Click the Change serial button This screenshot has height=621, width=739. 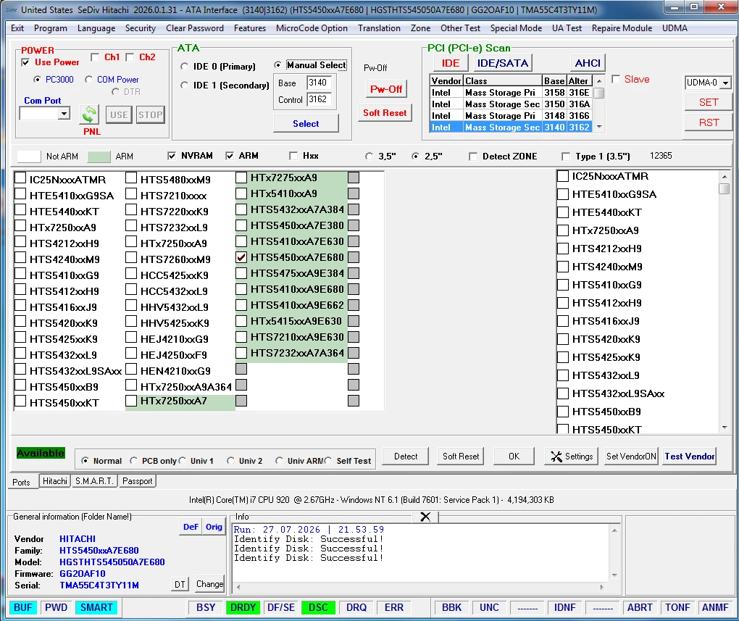coord(209,584)
